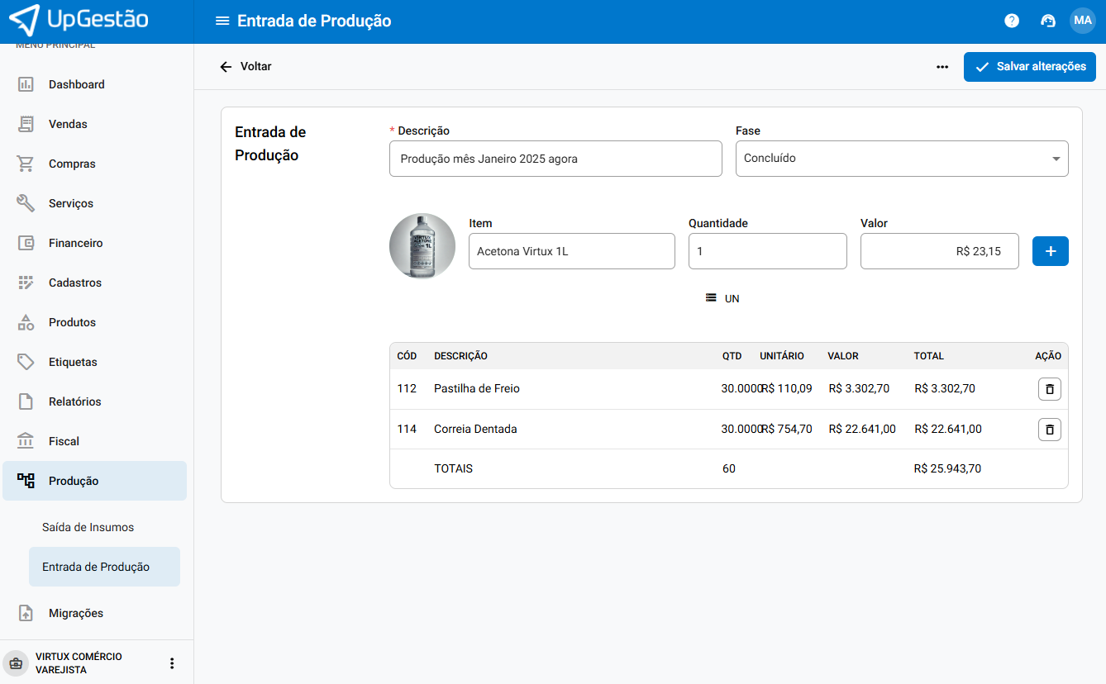Image resolution: width=1106 pixels, height=684 pixels.
Task: Click the blue plus add item button
Action: coord(1050,251)
